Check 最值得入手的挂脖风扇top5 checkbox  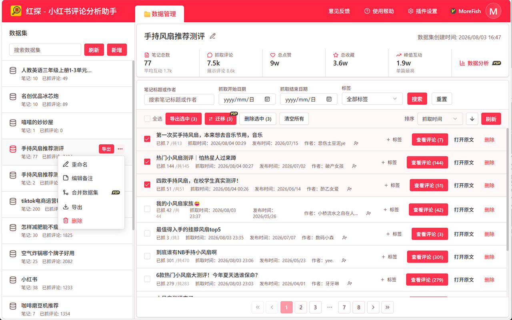click(147, 233)
